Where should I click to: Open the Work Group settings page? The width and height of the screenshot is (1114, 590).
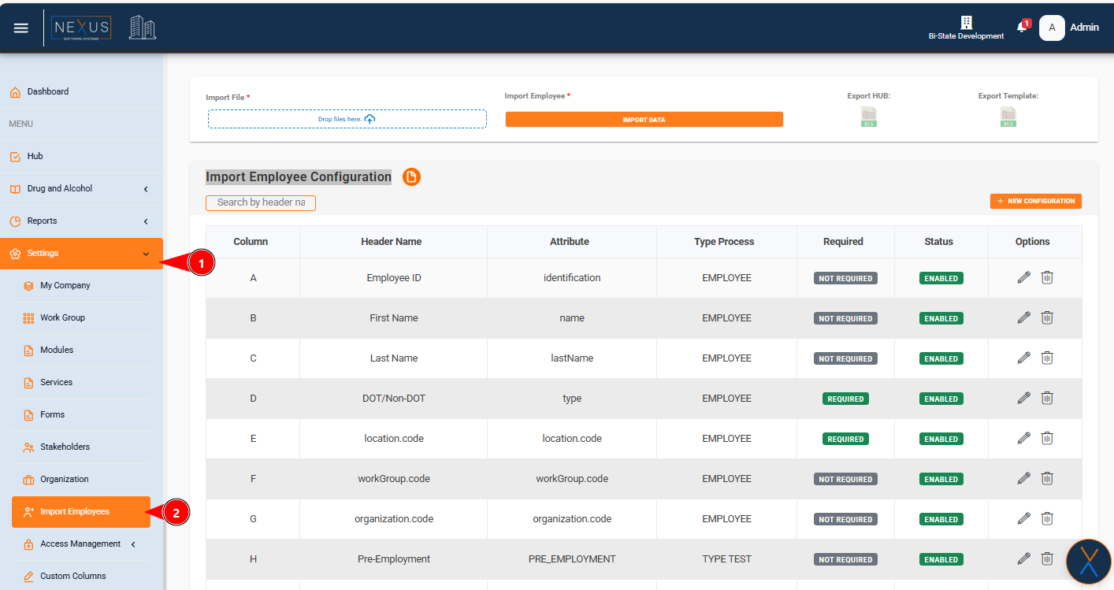(62, 318)
